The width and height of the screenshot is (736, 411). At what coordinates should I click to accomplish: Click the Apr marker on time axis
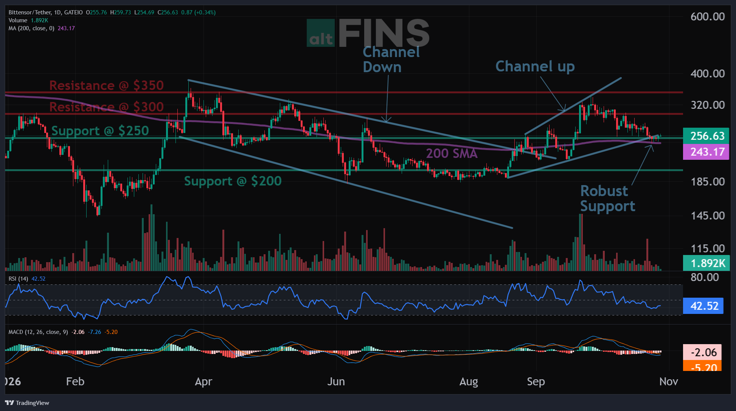pos(203,382)
